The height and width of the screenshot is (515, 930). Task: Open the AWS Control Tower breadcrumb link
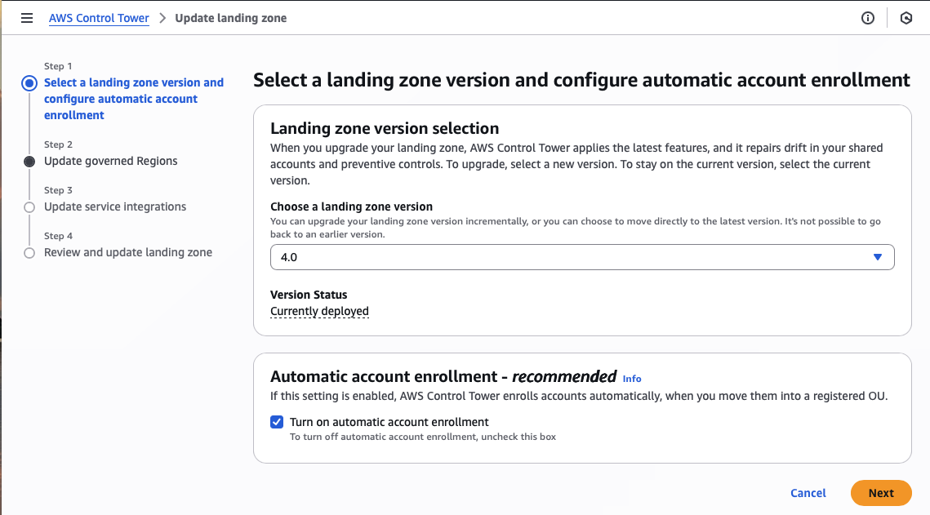click(99, 18)
